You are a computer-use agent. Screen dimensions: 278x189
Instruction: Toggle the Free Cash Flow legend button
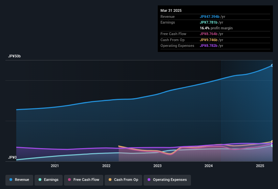(84, 180)
